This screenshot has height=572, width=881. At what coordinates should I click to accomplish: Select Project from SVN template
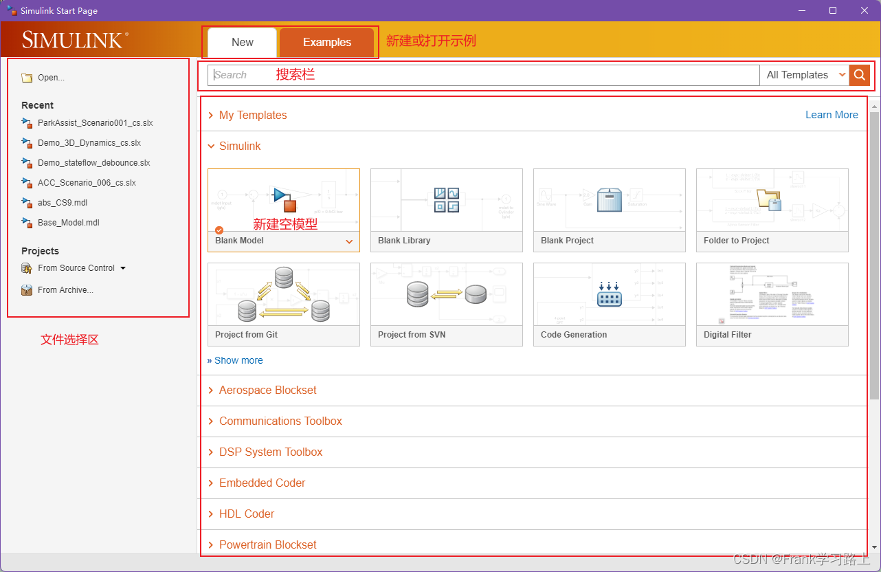(446, 294)
